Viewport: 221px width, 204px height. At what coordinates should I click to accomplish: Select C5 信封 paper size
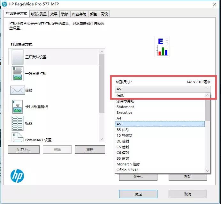point(160,147)
